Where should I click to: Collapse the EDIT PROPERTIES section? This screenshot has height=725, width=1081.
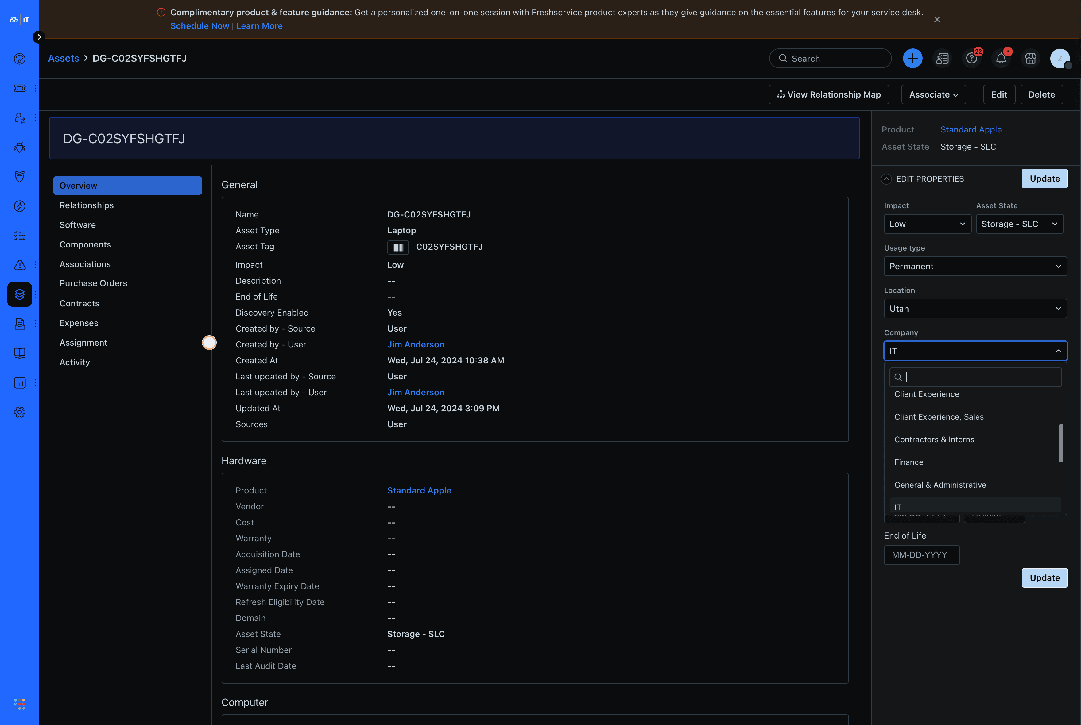coord(886,179)
